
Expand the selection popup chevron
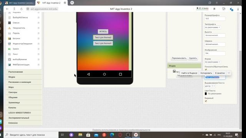229,73
